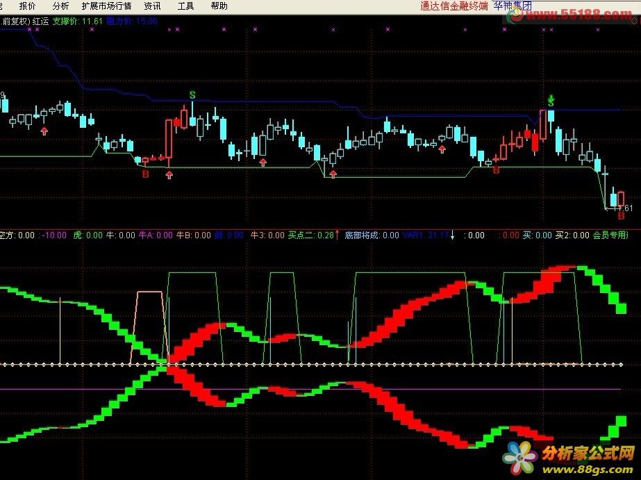Click the 支撑价: 11.61 label
This screenshot has width=641, height=480.
point(78,22)
